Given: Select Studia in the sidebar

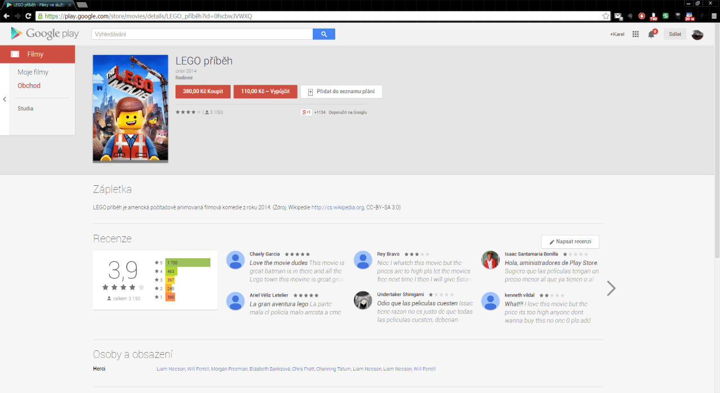Looking at the screenshot, I should [x=25, y=108].
